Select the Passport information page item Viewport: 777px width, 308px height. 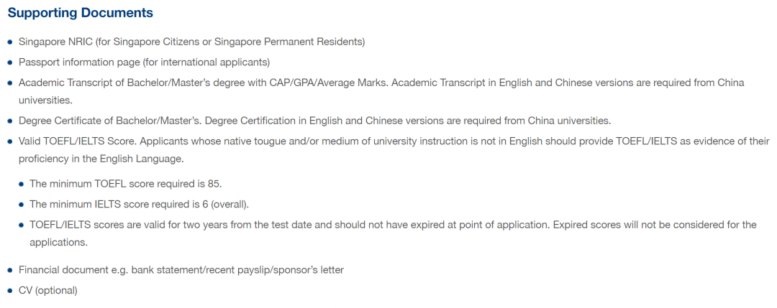coord(144,62)
